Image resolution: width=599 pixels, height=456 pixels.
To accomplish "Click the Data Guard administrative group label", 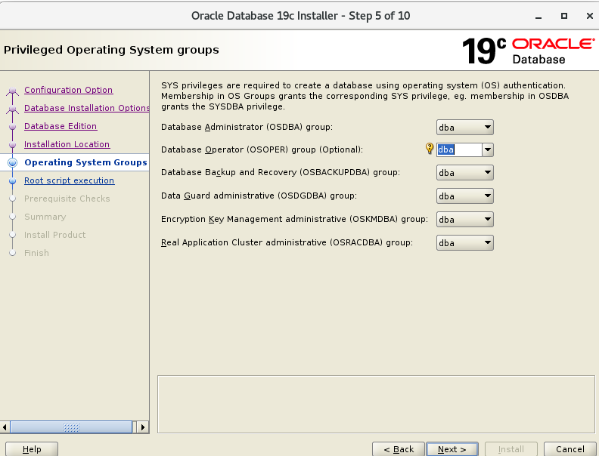I will pos(259,196).
